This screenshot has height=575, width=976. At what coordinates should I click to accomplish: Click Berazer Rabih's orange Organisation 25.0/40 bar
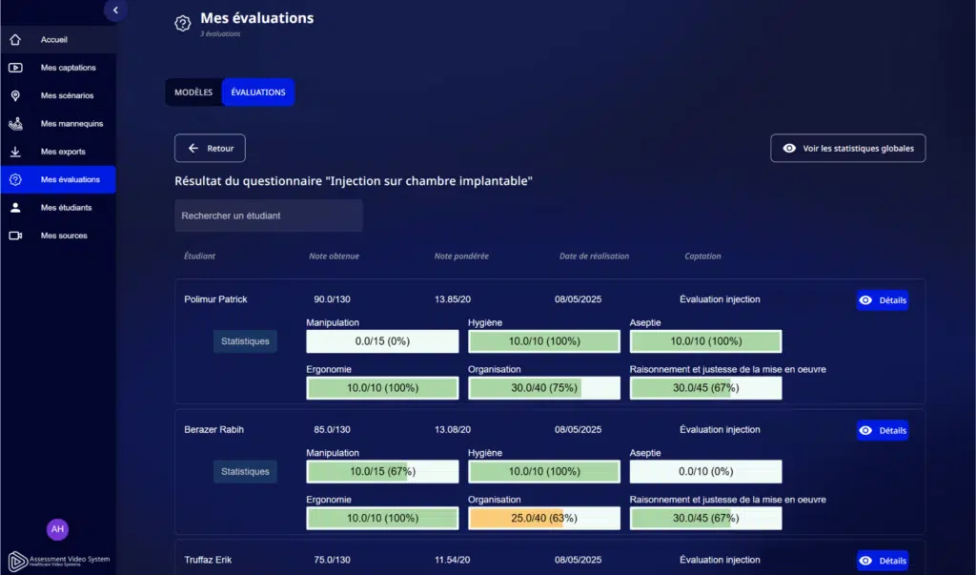coord(544,519)
